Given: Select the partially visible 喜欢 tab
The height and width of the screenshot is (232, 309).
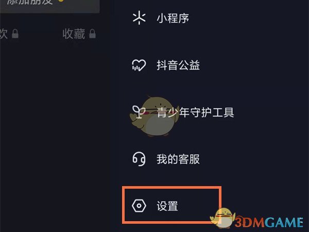Looking at the screenshot, I should [4, 34].
